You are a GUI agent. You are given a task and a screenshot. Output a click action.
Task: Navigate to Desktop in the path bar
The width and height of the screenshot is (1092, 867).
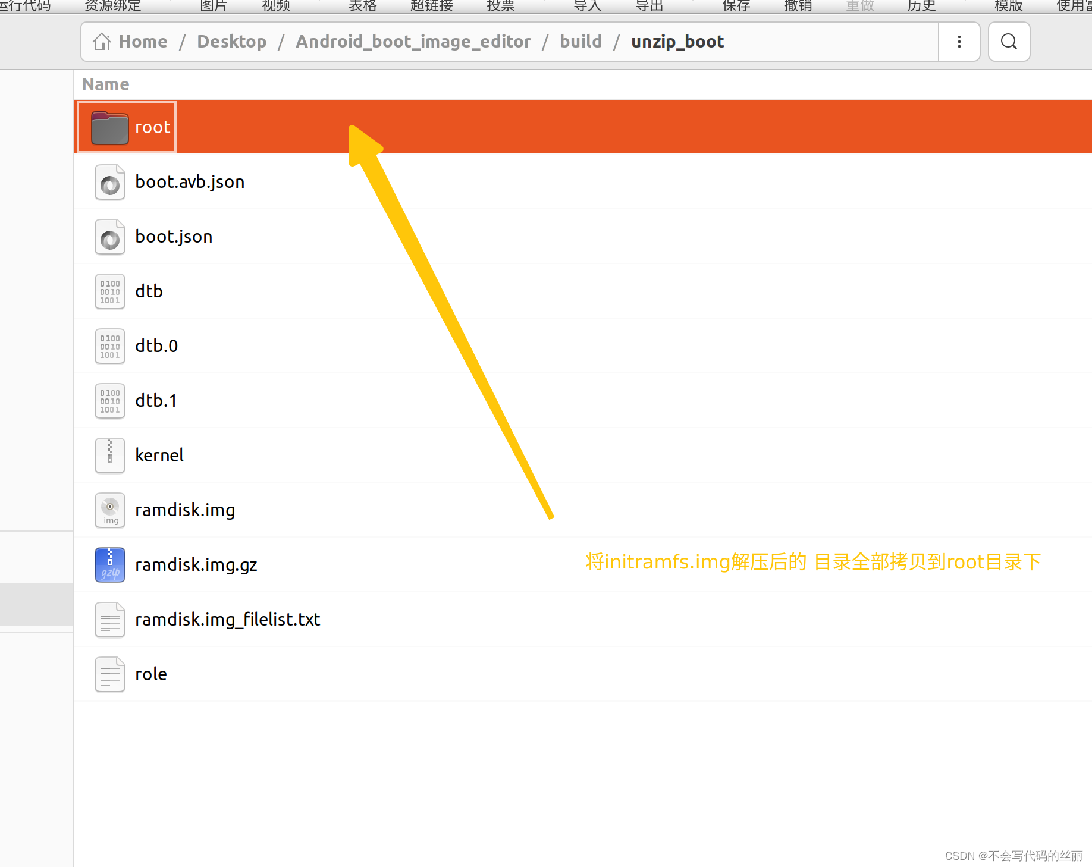coord(232,42)
